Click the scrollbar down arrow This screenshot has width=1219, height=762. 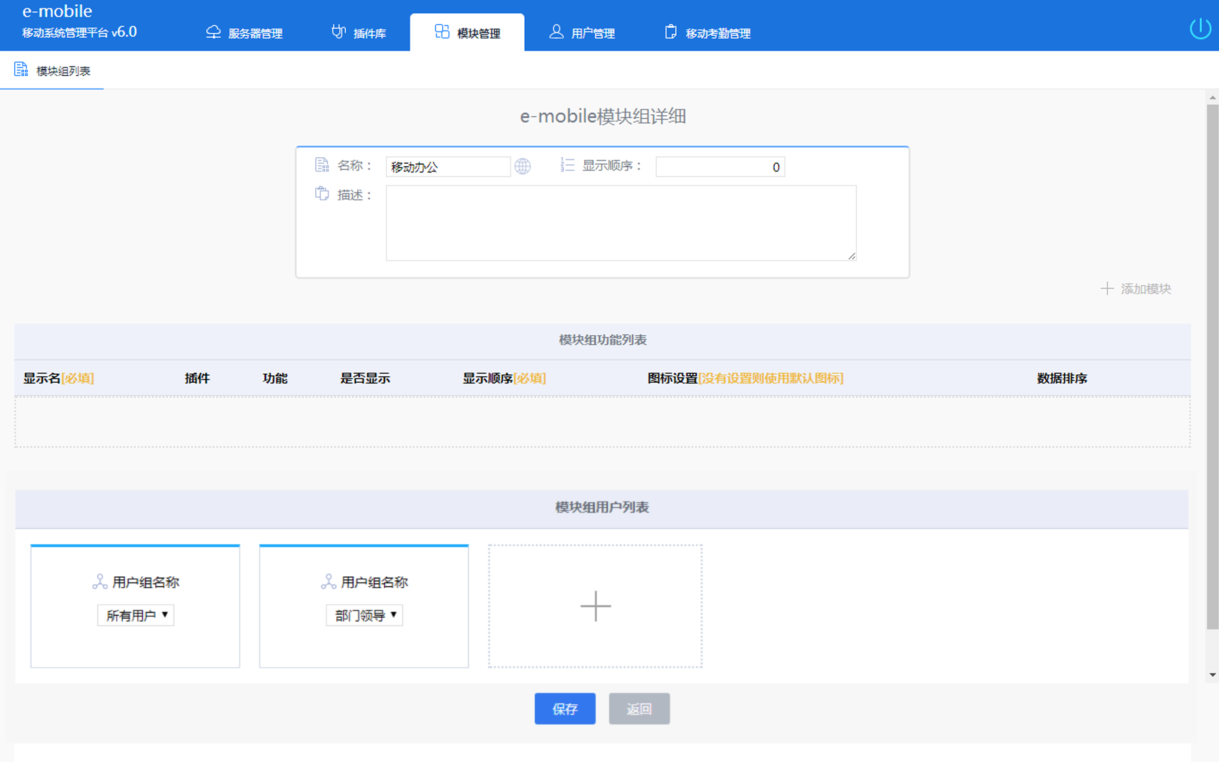point(1212,675)
